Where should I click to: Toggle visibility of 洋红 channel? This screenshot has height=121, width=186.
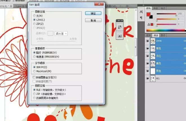147,56
